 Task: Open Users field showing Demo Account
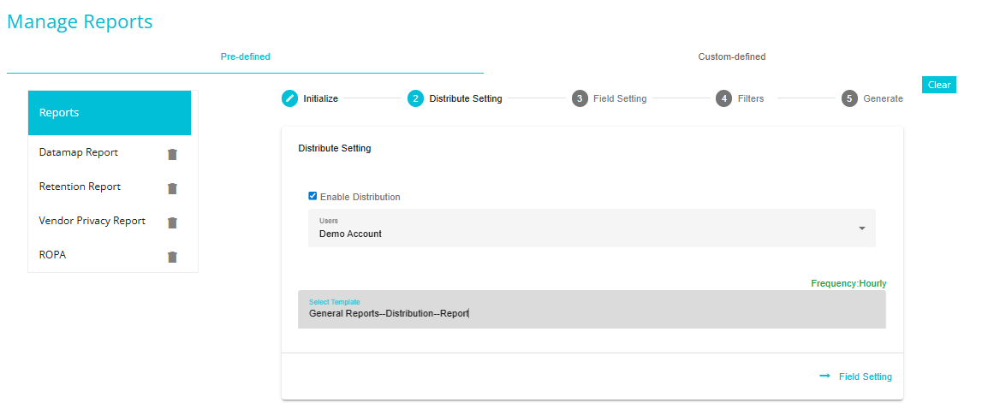(x=592, y=228)
